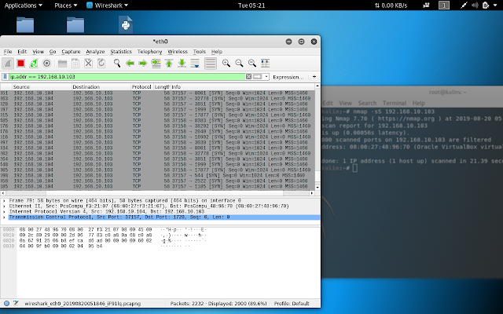Toggle auto-scroll during live capture
Screen dimensions: 503x314
(x=195, y=63)
